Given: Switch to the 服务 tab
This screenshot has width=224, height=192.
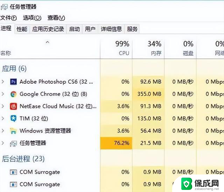Looking at the screenshot, I should click(x=132, y=29).
